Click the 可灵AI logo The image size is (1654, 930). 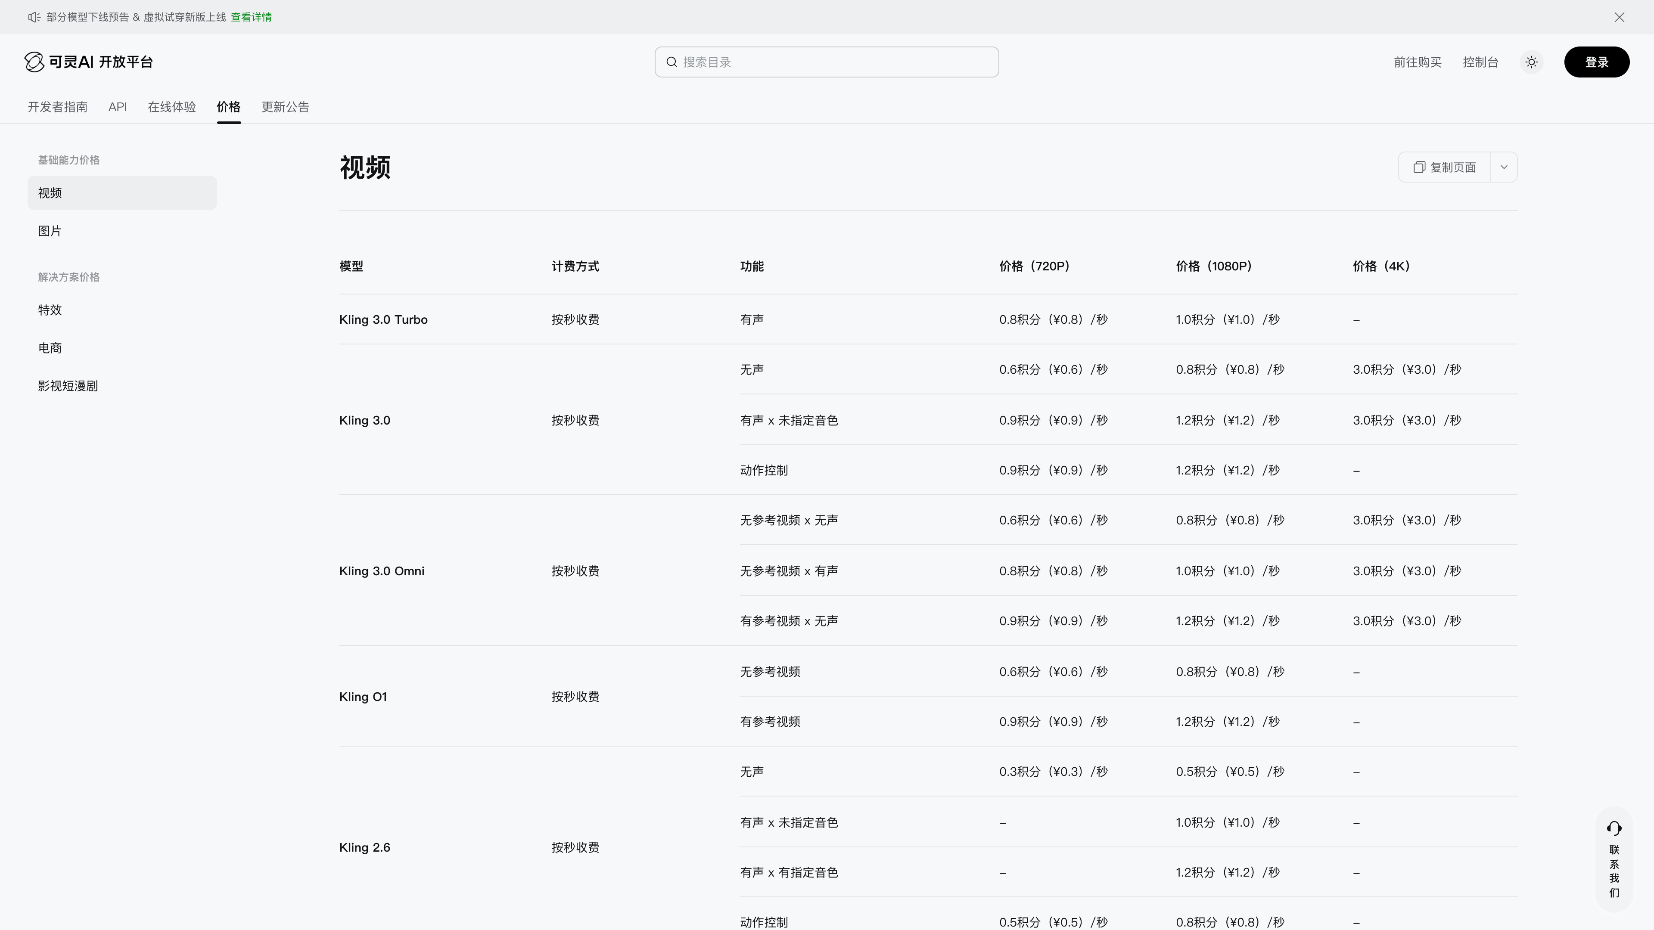[89, 62]
